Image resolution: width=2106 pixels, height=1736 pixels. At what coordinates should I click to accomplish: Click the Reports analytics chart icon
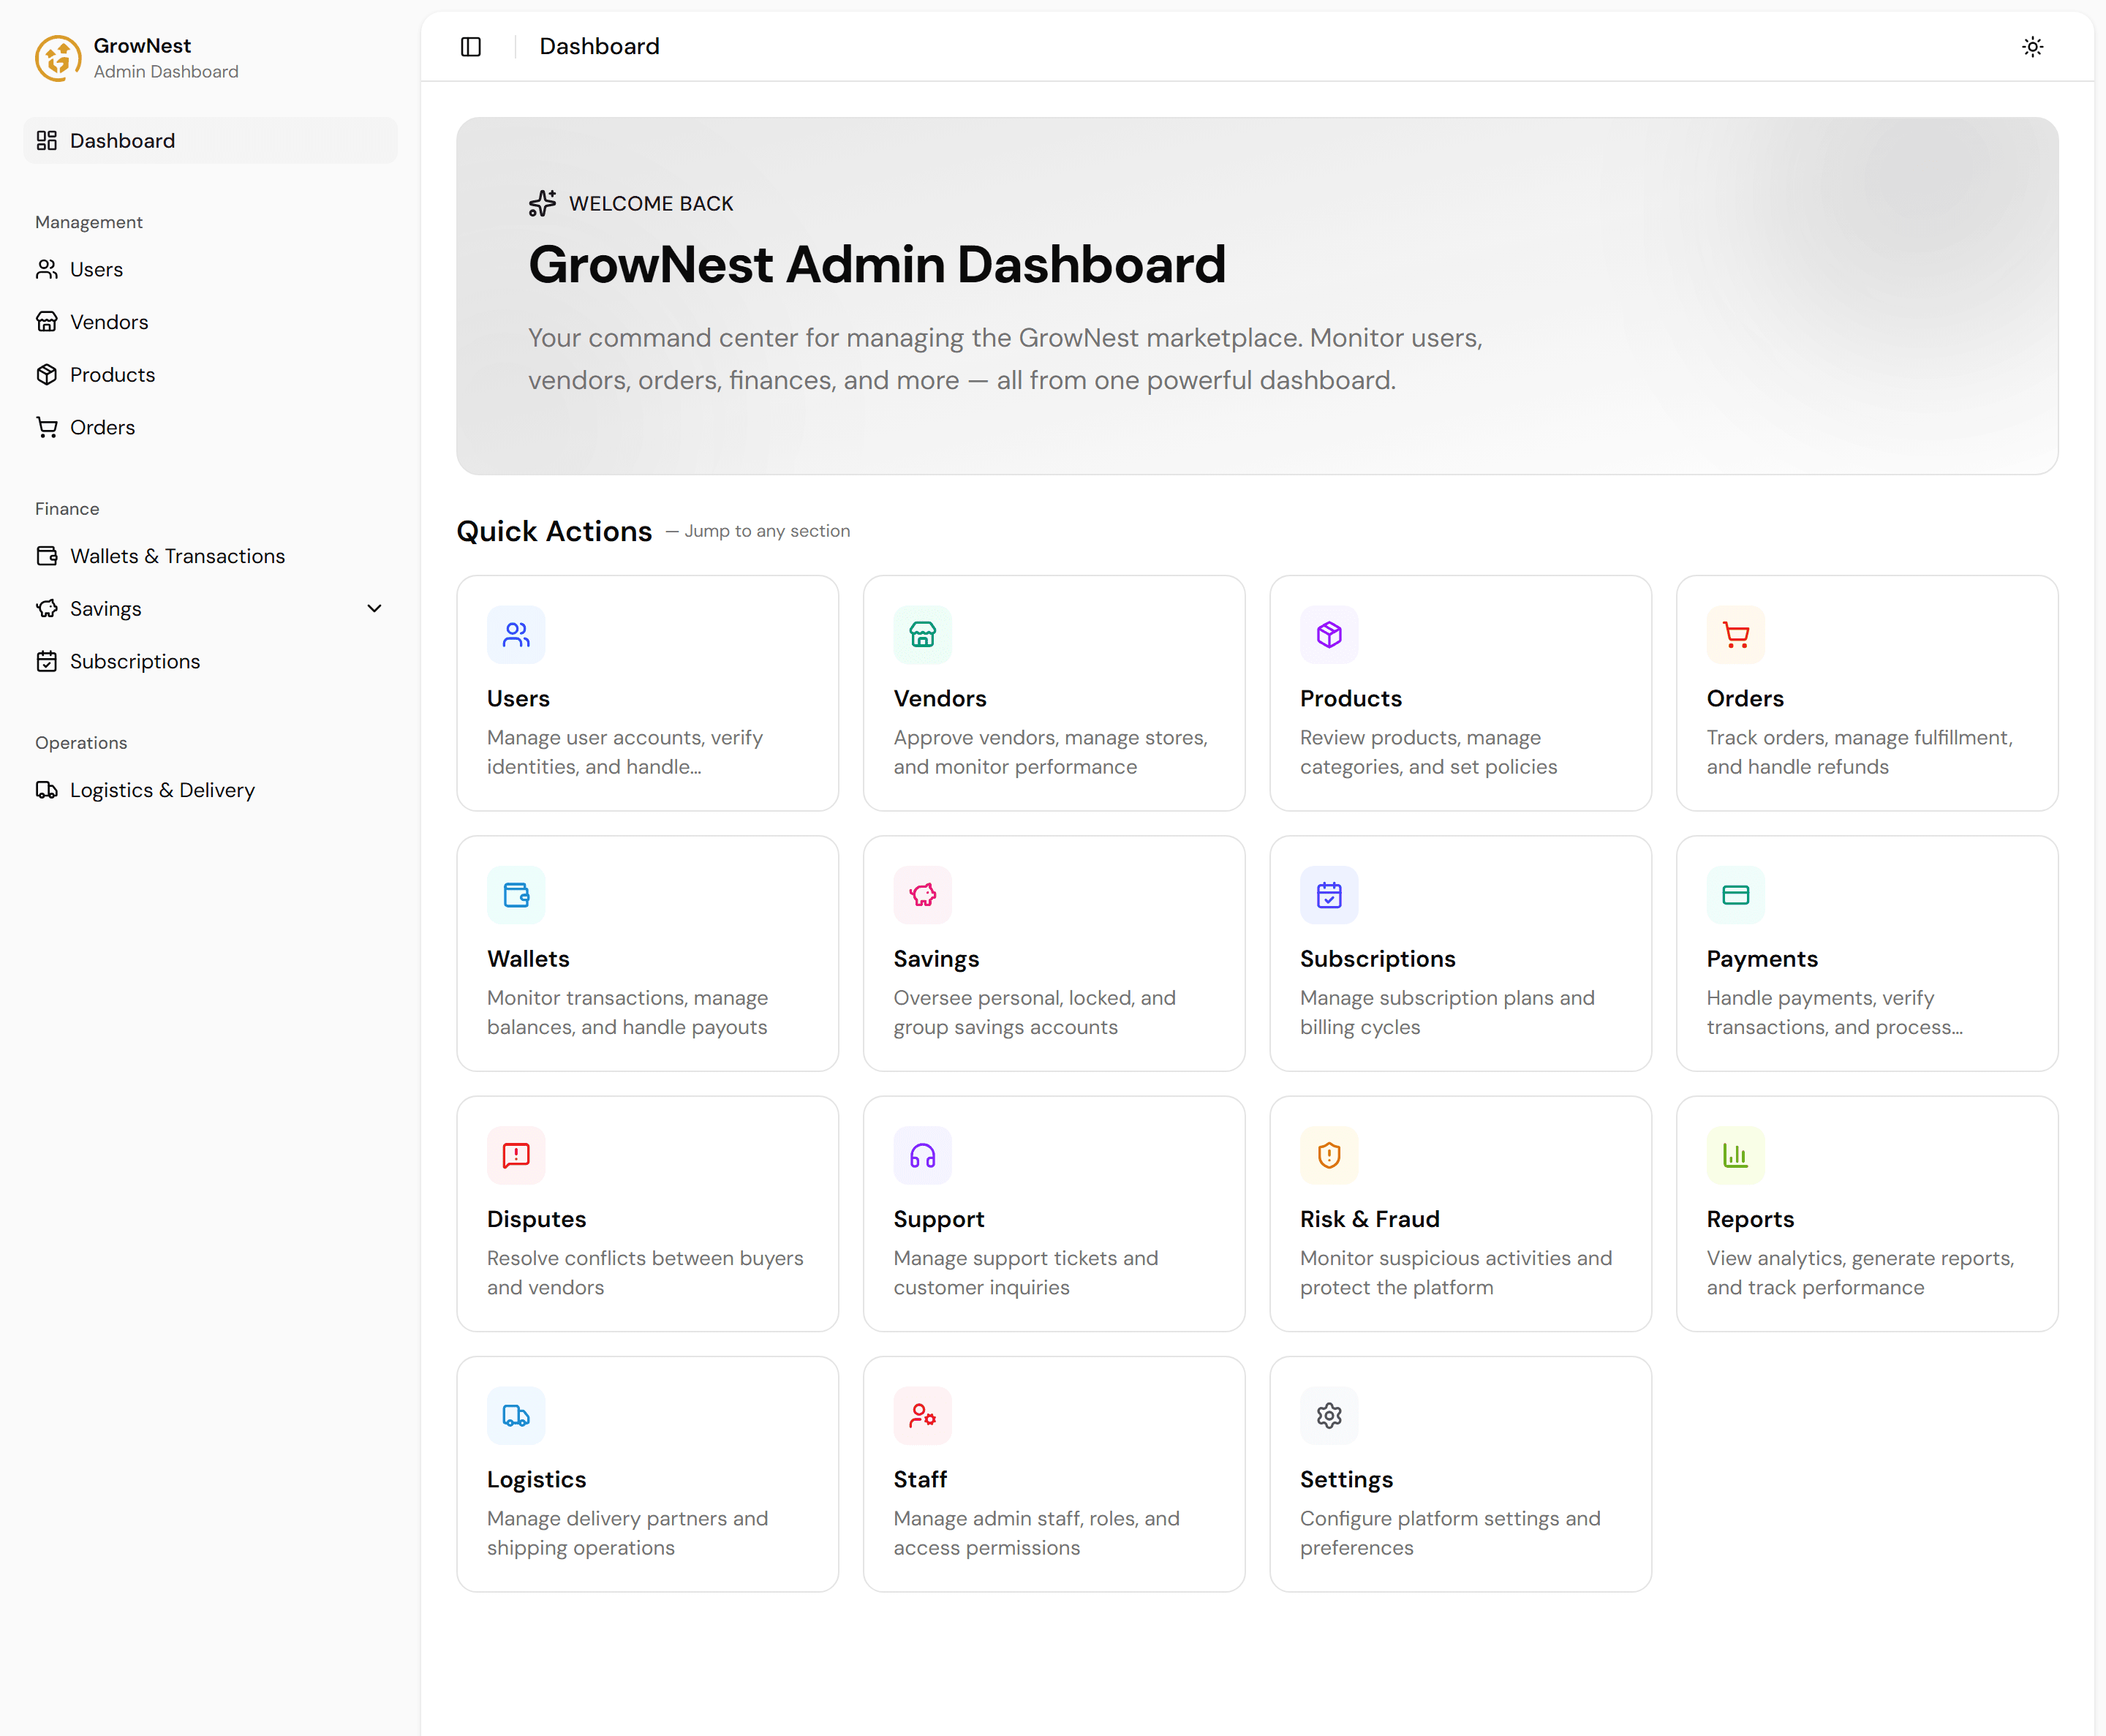pyautogui.click(x=1735, y=1155)
